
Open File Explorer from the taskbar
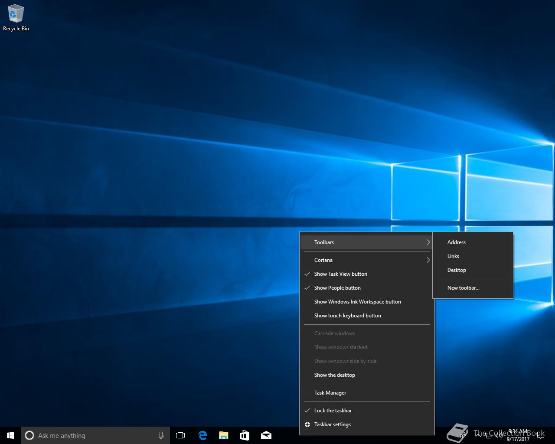(x=224, y=435)
